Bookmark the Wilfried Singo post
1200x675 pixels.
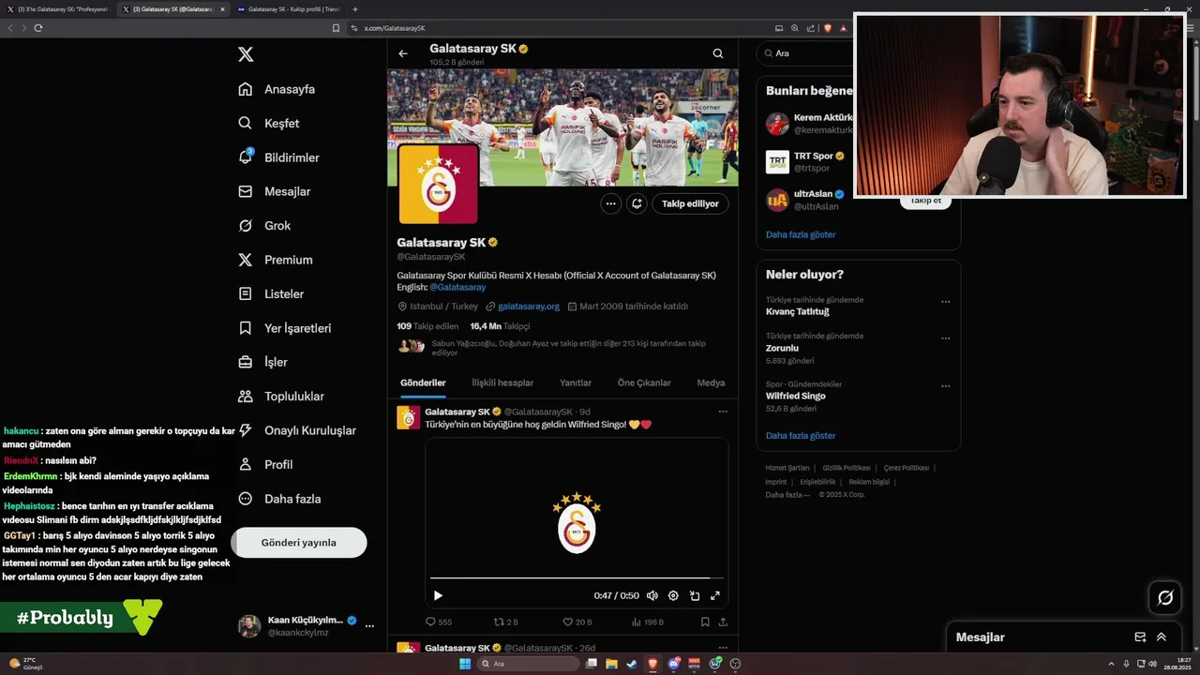(705, 622)
